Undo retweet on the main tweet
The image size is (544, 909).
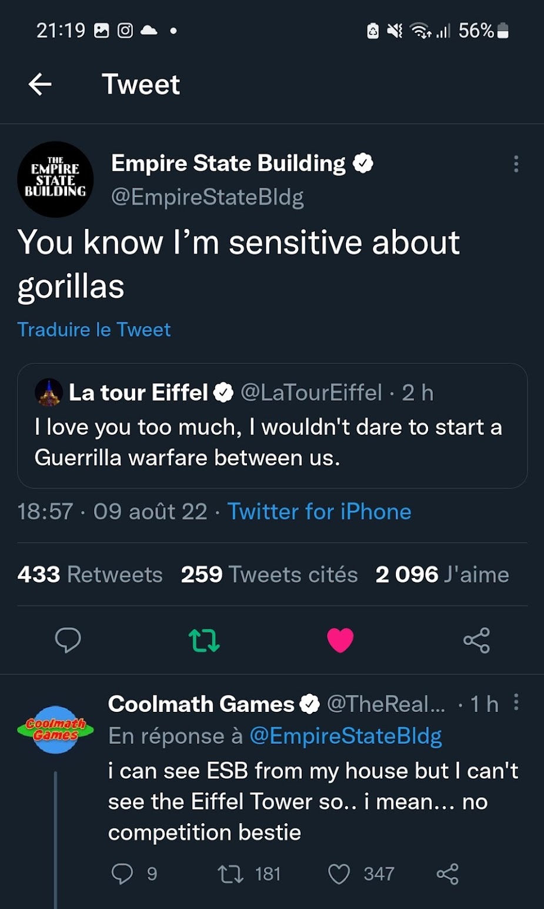point(203,640)
